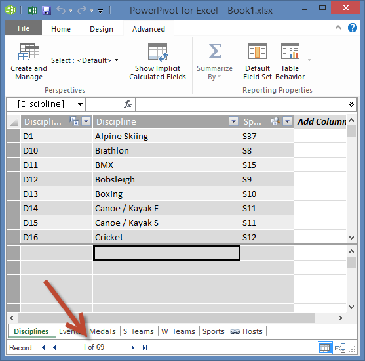
Task: Select row header for D10 row
Action: [14, 150]
